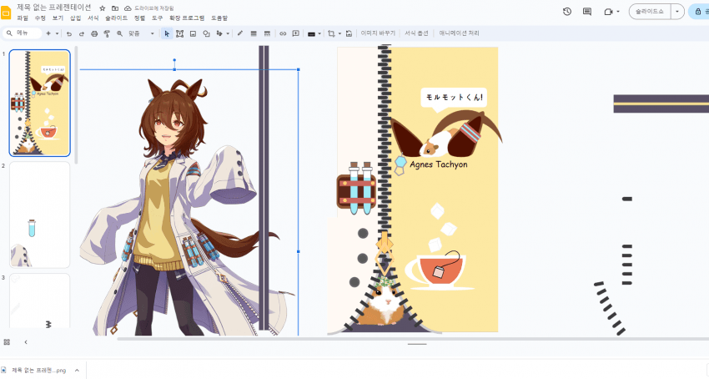
Task: Click the insert image icon
Action: pos(193,33)
